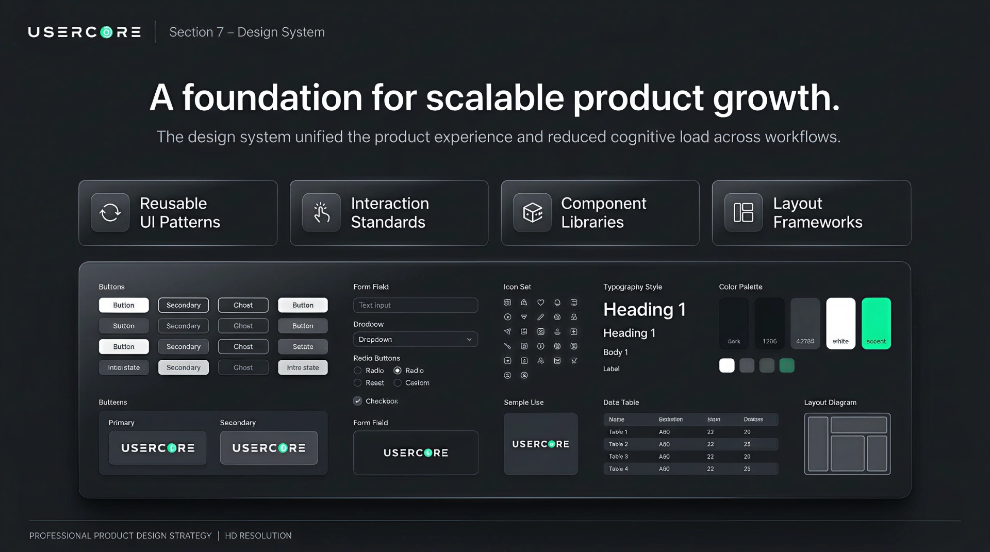Viewport: 990px width, 552px height.
Task: Pick the Gork dark color swatch
Action: pos(734,323)
